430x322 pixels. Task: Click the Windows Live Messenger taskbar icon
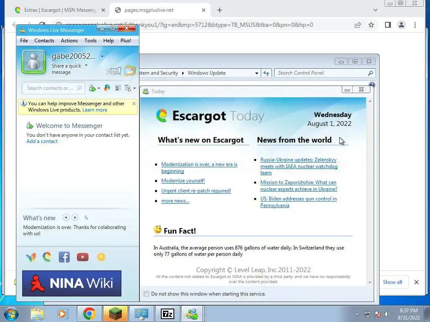click(x=192, y=314)
